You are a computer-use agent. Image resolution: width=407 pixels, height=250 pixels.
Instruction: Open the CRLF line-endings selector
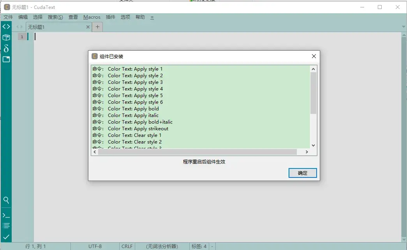pos(127,246)
